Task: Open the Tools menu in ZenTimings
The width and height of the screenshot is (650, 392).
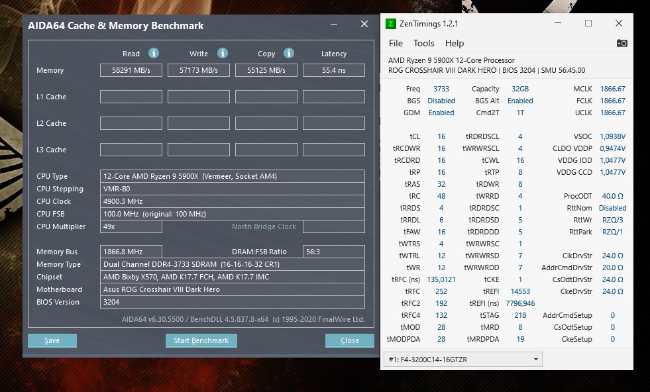Action: (423, 43)
